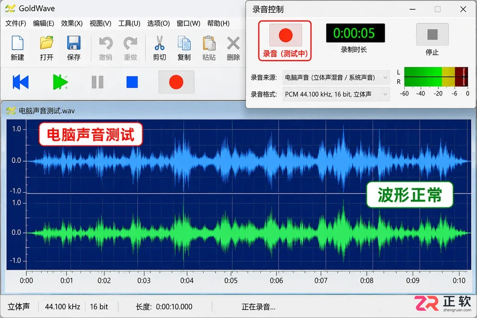477x318 pixels.
Task: Click the blue left channel waveform
Action: point(249,160)
